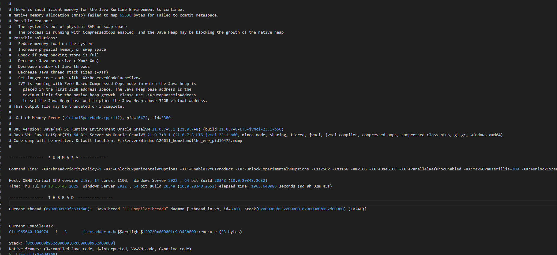Click the -XX:HeapBaseMinAddress option text
Viewport: 557px width, 255px height.
(x=170, y=95)
